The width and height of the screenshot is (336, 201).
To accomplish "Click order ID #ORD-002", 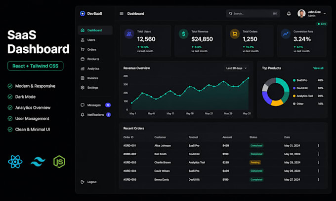I will pos(129,154).
